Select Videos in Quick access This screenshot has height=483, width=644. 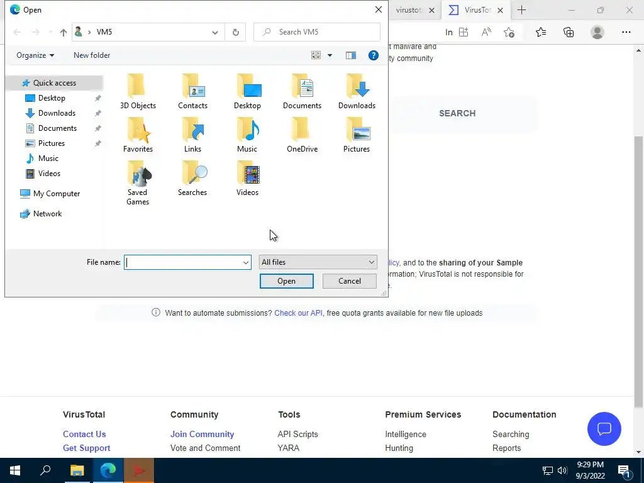click(49, 174)
